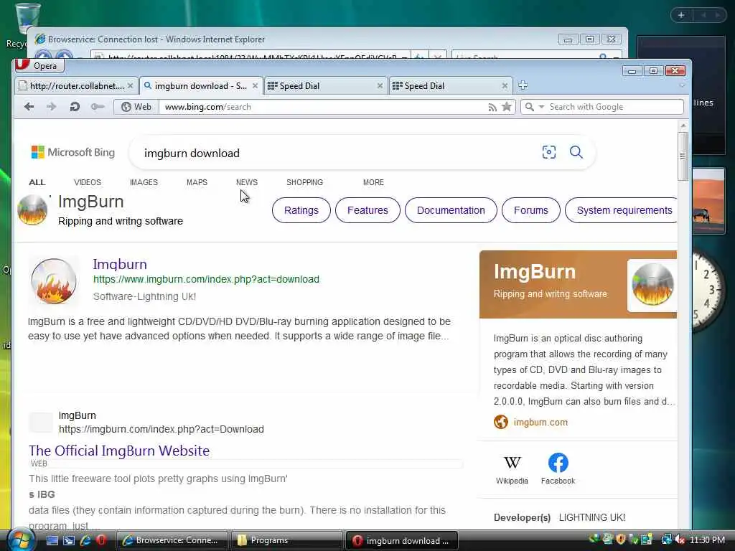Image resolution: width=735 pixels, height=551 pixels.
Task: Switch to Programs folder taskbar button
Action: (286, 540)
